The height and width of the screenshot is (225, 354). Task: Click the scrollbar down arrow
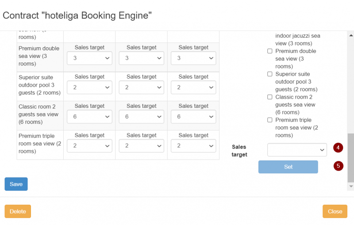click(351, 187)
